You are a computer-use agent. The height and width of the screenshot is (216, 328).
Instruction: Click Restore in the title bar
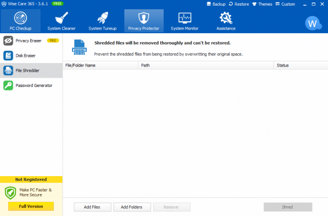[x=239, y=4]
